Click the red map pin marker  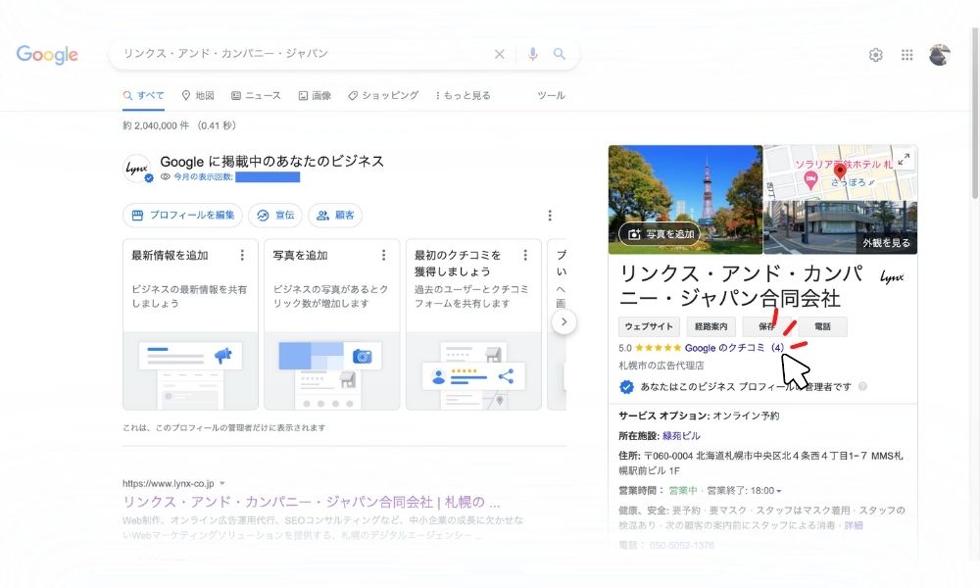pos(840,171)
